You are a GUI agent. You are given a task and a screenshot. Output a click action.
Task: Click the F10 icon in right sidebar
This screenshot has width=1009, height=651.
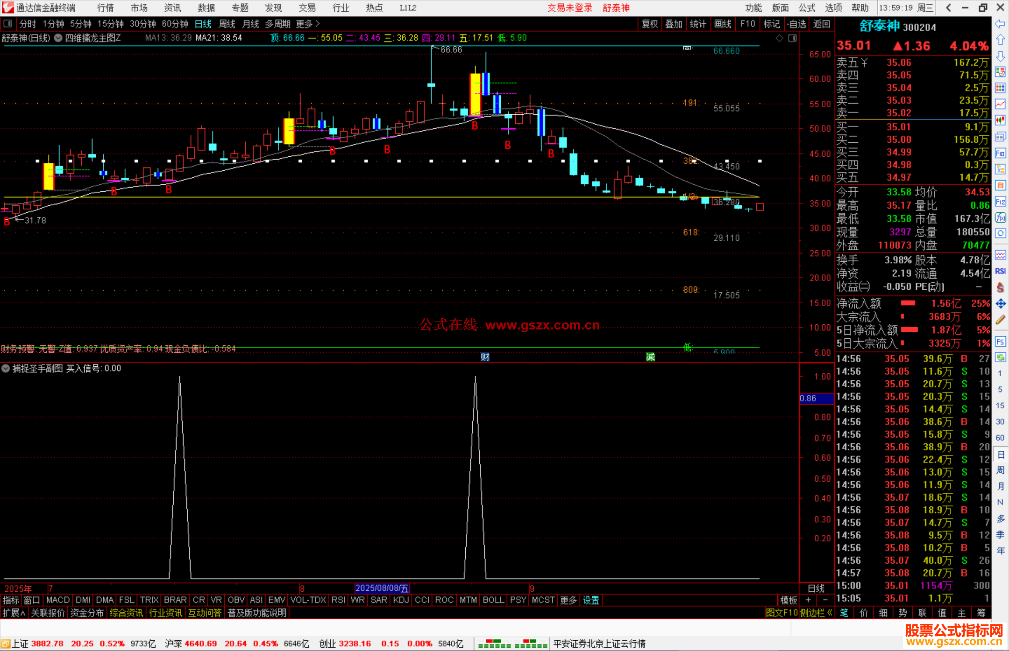[x=1000, y=153]
